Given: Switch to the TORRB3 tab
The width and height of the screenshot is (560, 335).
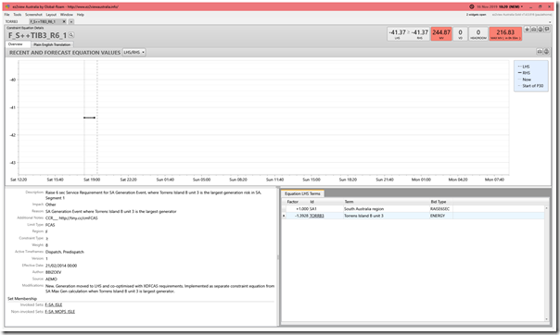Looking at the screenshot, I should point(11,21).
